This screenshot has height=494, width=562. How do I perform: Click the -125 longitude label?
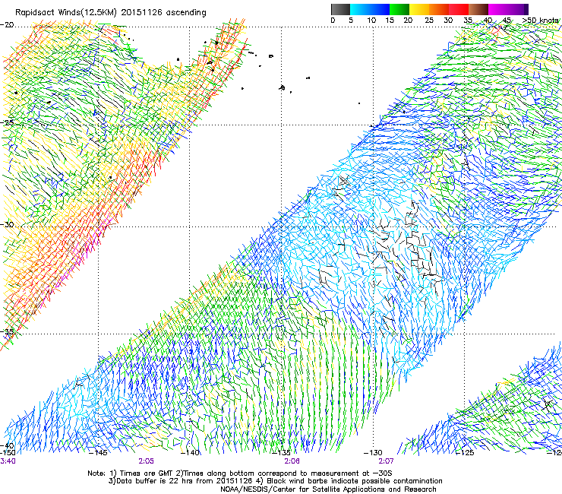[465, 452]
